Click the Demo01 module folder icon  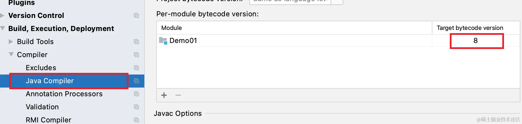pyautogui.click(x=163, y=41)
